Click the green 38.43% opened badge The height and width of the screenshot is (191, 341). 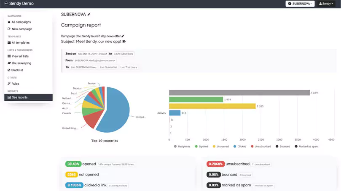click(x=73, y=164)
